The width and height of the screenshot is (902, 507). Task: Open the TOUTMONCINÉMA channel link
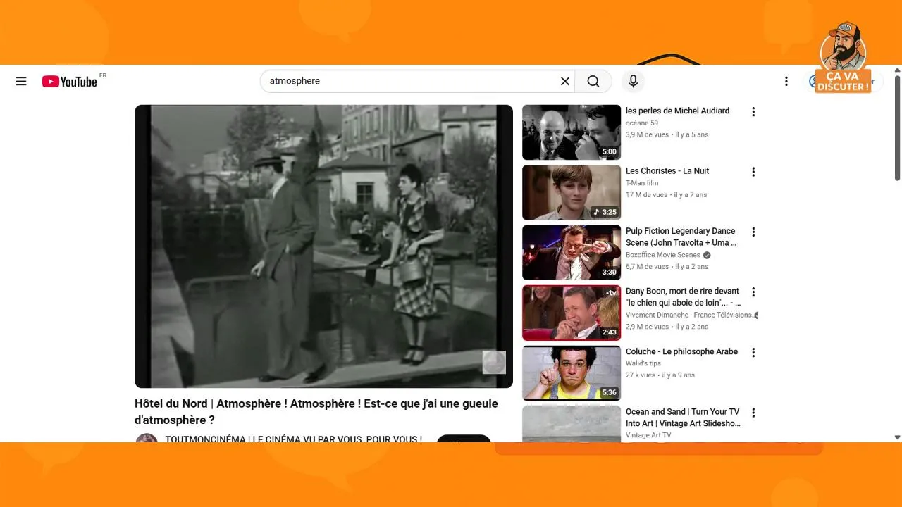(x=293, y=439)
